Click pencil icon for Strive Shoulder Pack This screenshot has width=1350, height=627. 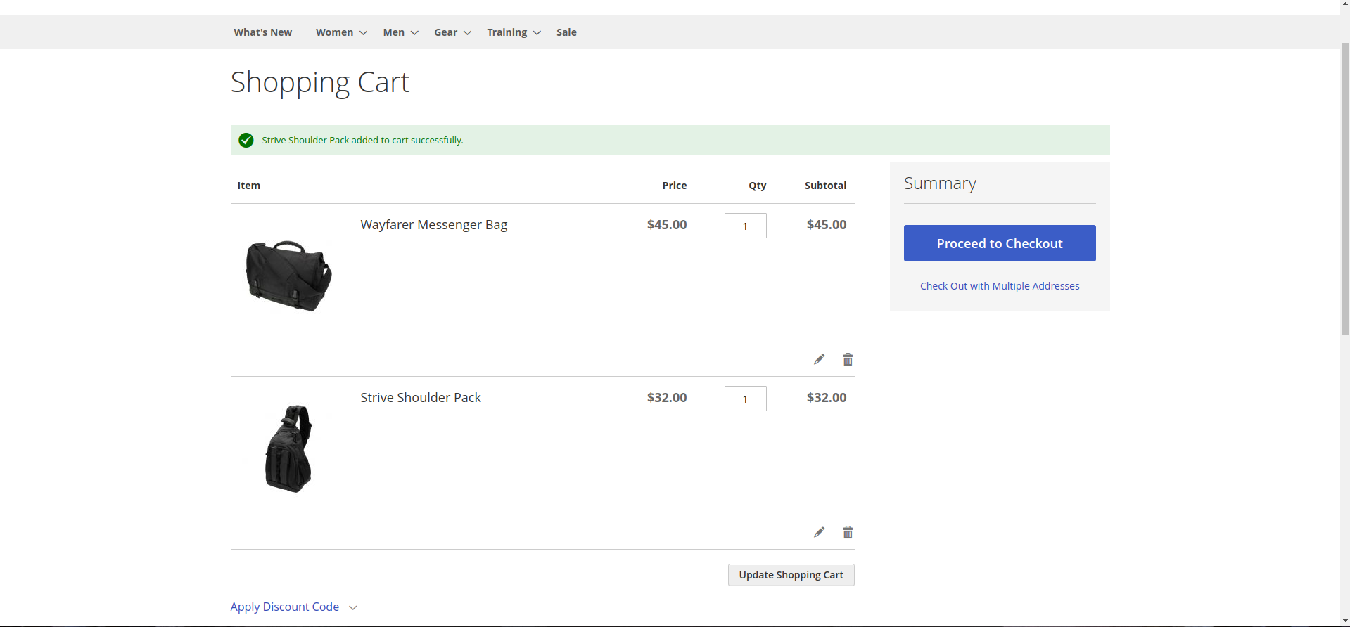point(819,532)
